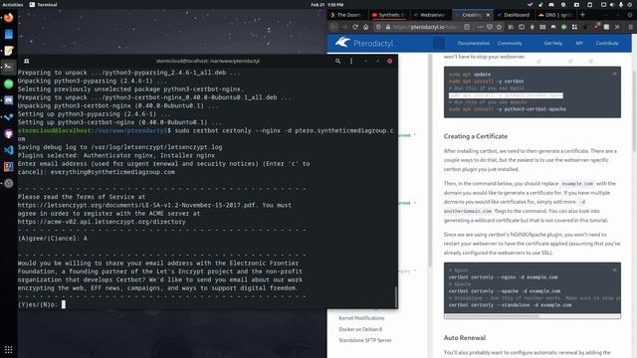Screen dimensions: 637x358
Task: Select the Terminal icon in the dock
Action: (9, 67)
